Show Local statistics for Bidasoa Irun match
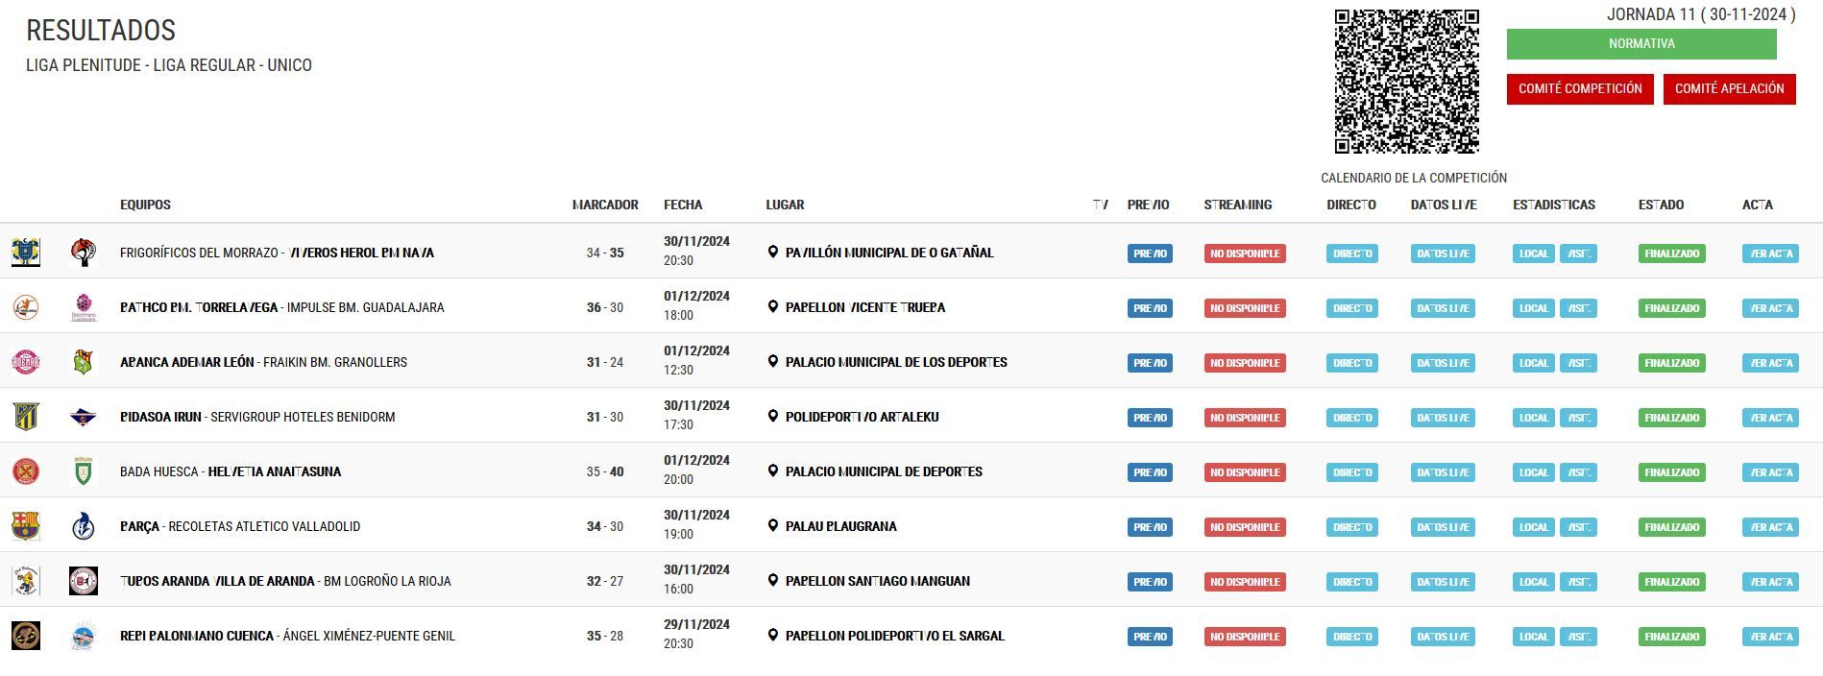This screenshot has width=1823, height=676. pyautogui.click(x=1533, y=418)
